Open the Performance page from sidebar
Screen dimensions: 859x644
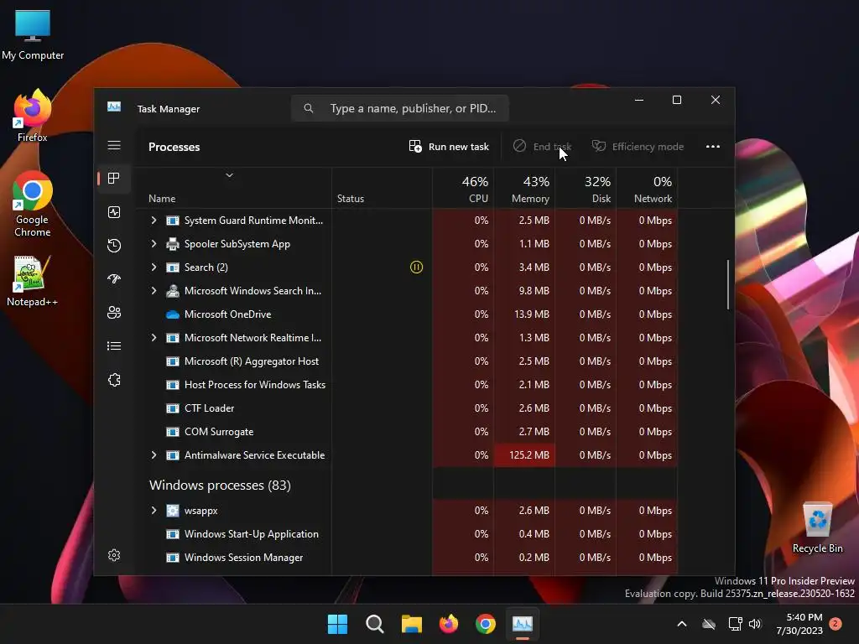pos(114,212)
